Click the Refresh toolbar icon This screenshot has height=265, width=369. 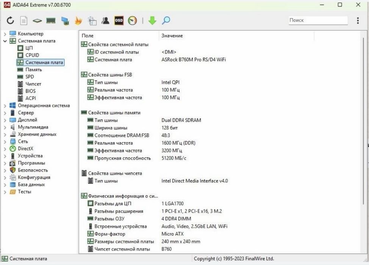(x=10, y=20)
